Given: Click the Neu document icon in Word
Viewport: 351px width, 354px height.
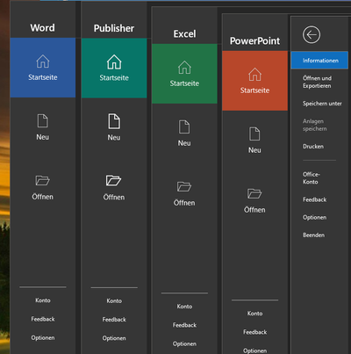Looking at the screenshot, I should [43, 121].
